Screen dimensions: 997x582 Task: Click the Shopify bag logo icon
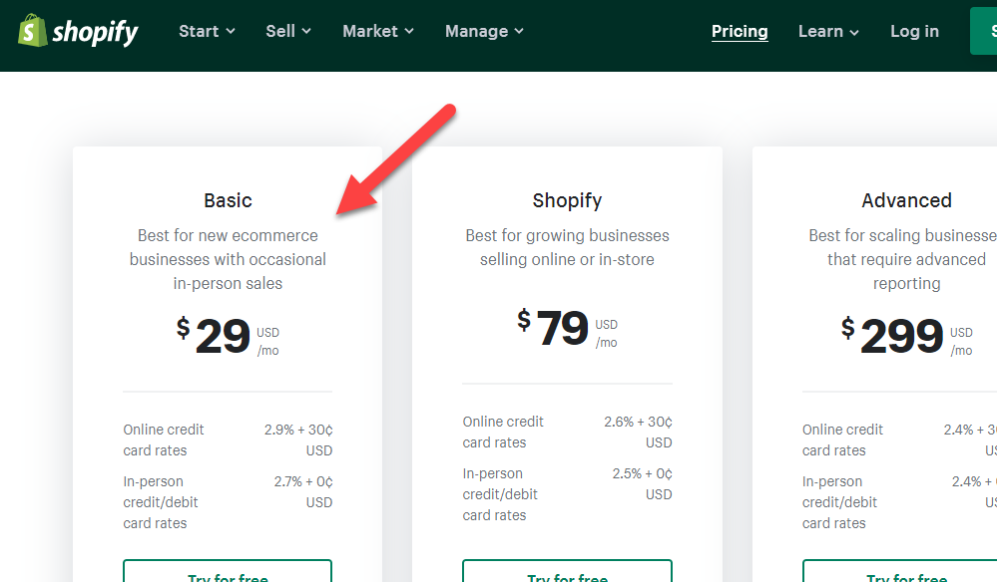[32, 31]
